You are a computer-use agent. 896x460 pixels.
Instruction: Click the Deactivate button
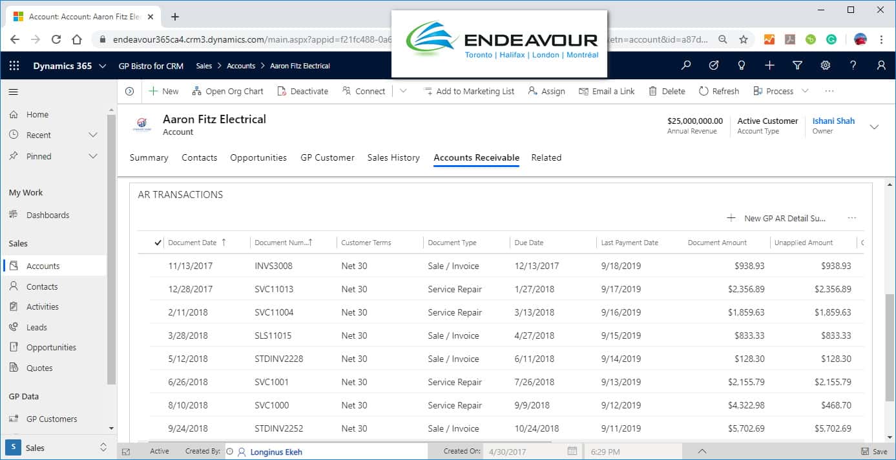click(303, 91)
